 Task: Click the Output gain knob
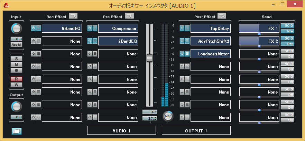point(17,107)
